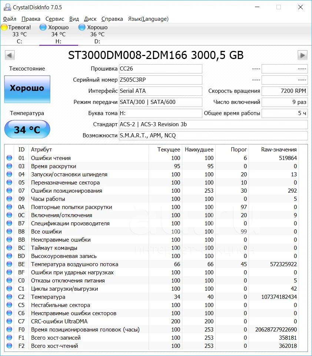Click the Буква тома field H:
This screenshot has width=312, height=356.
(160, 113)
